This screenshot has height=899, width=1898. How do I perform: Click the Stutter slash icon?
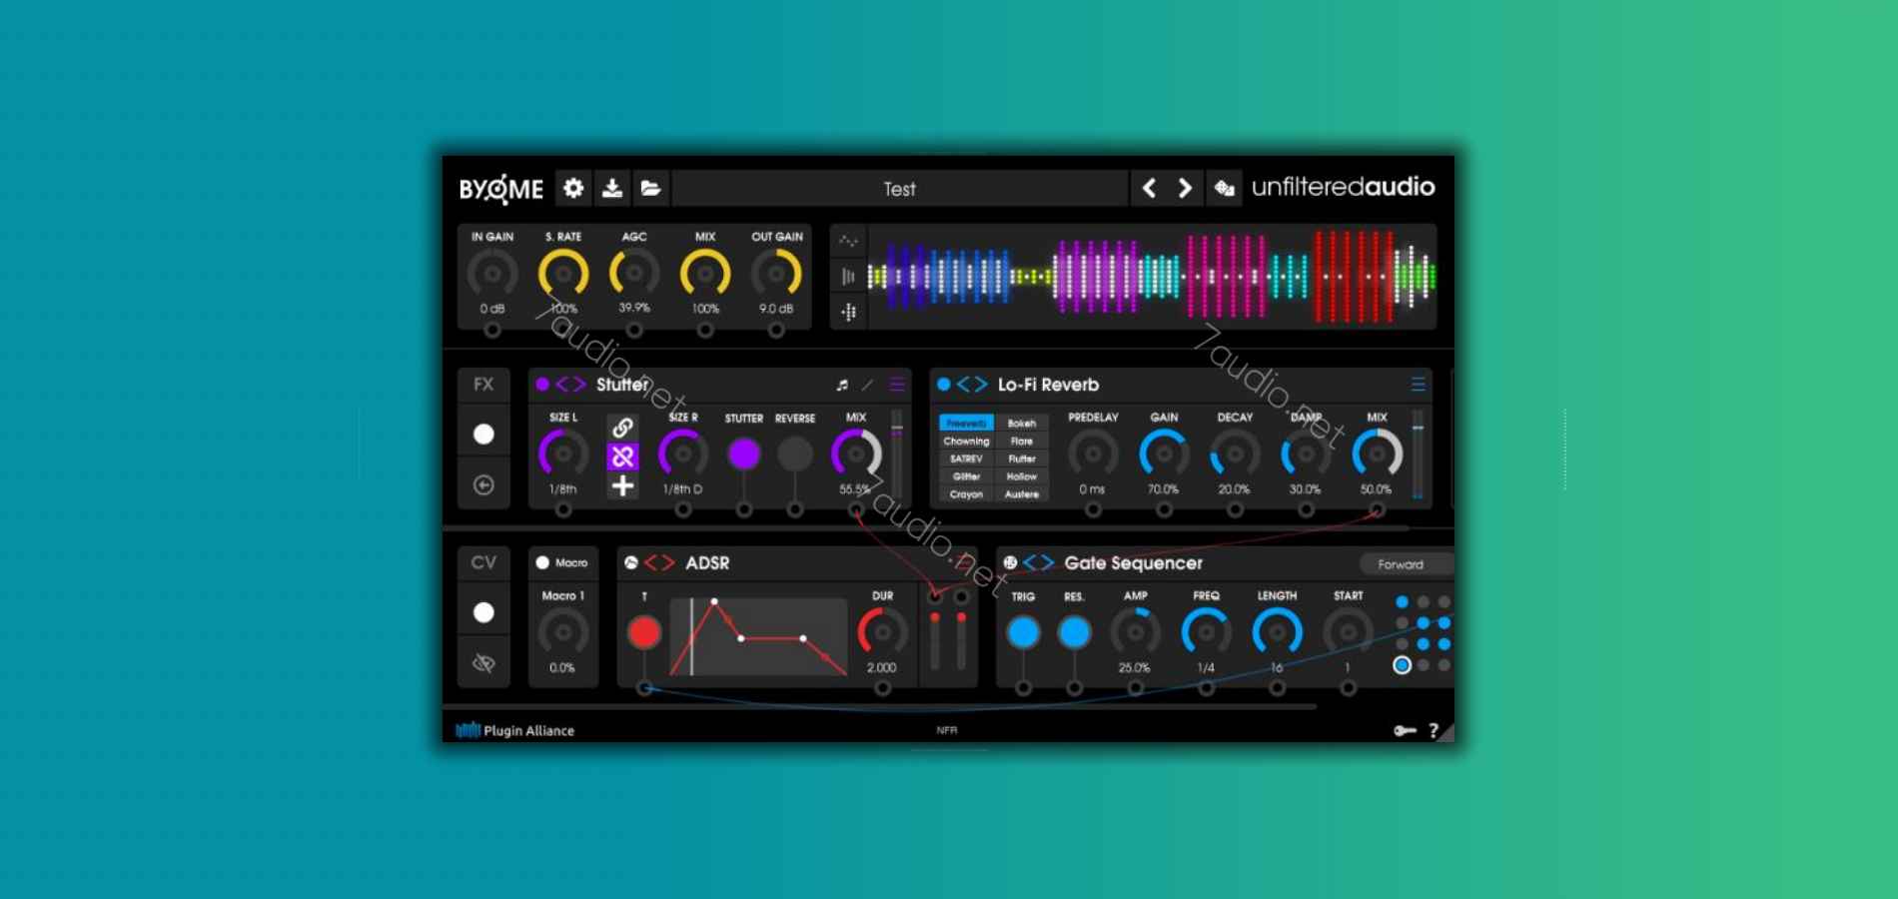[867, 385]
